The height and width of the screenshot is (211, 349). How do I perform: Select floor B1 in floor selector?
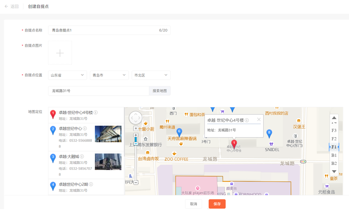coord(334,155)
